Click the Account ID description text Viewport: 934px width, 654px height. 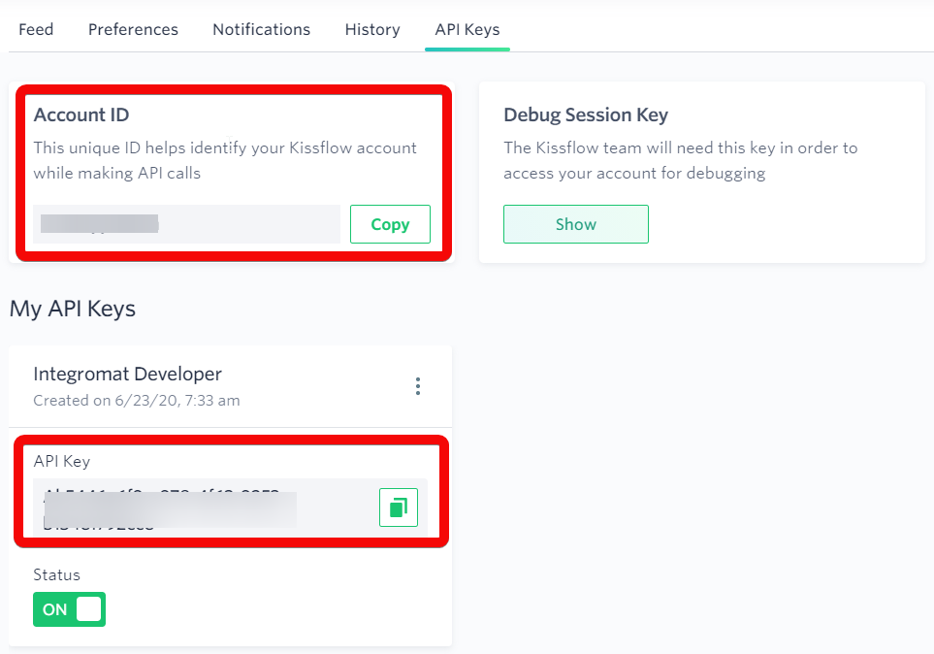[225, 160]
